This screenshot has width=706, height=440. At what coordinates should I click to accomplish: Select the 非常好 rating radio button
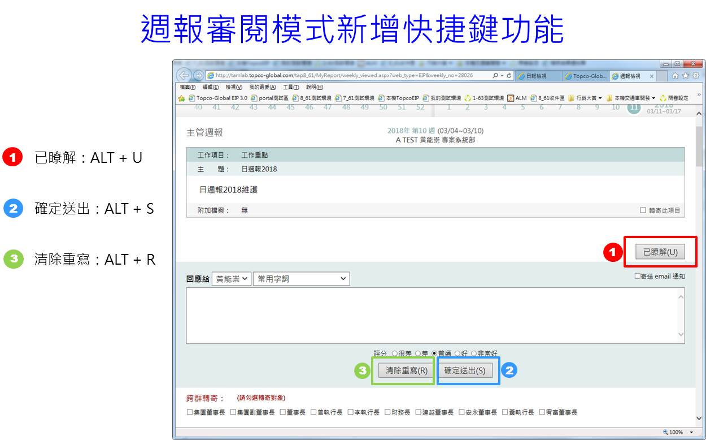tap(474, 353)
